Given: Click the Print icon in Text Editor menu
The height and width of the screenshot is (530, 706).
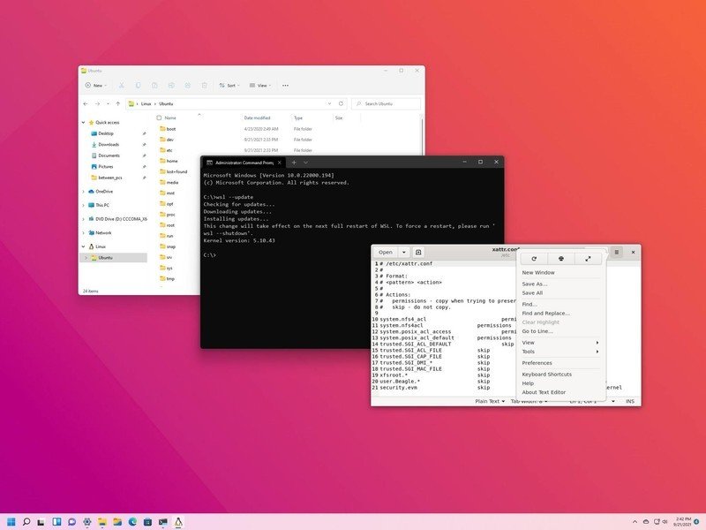Looking at the screenshot, I should point(561,258).
